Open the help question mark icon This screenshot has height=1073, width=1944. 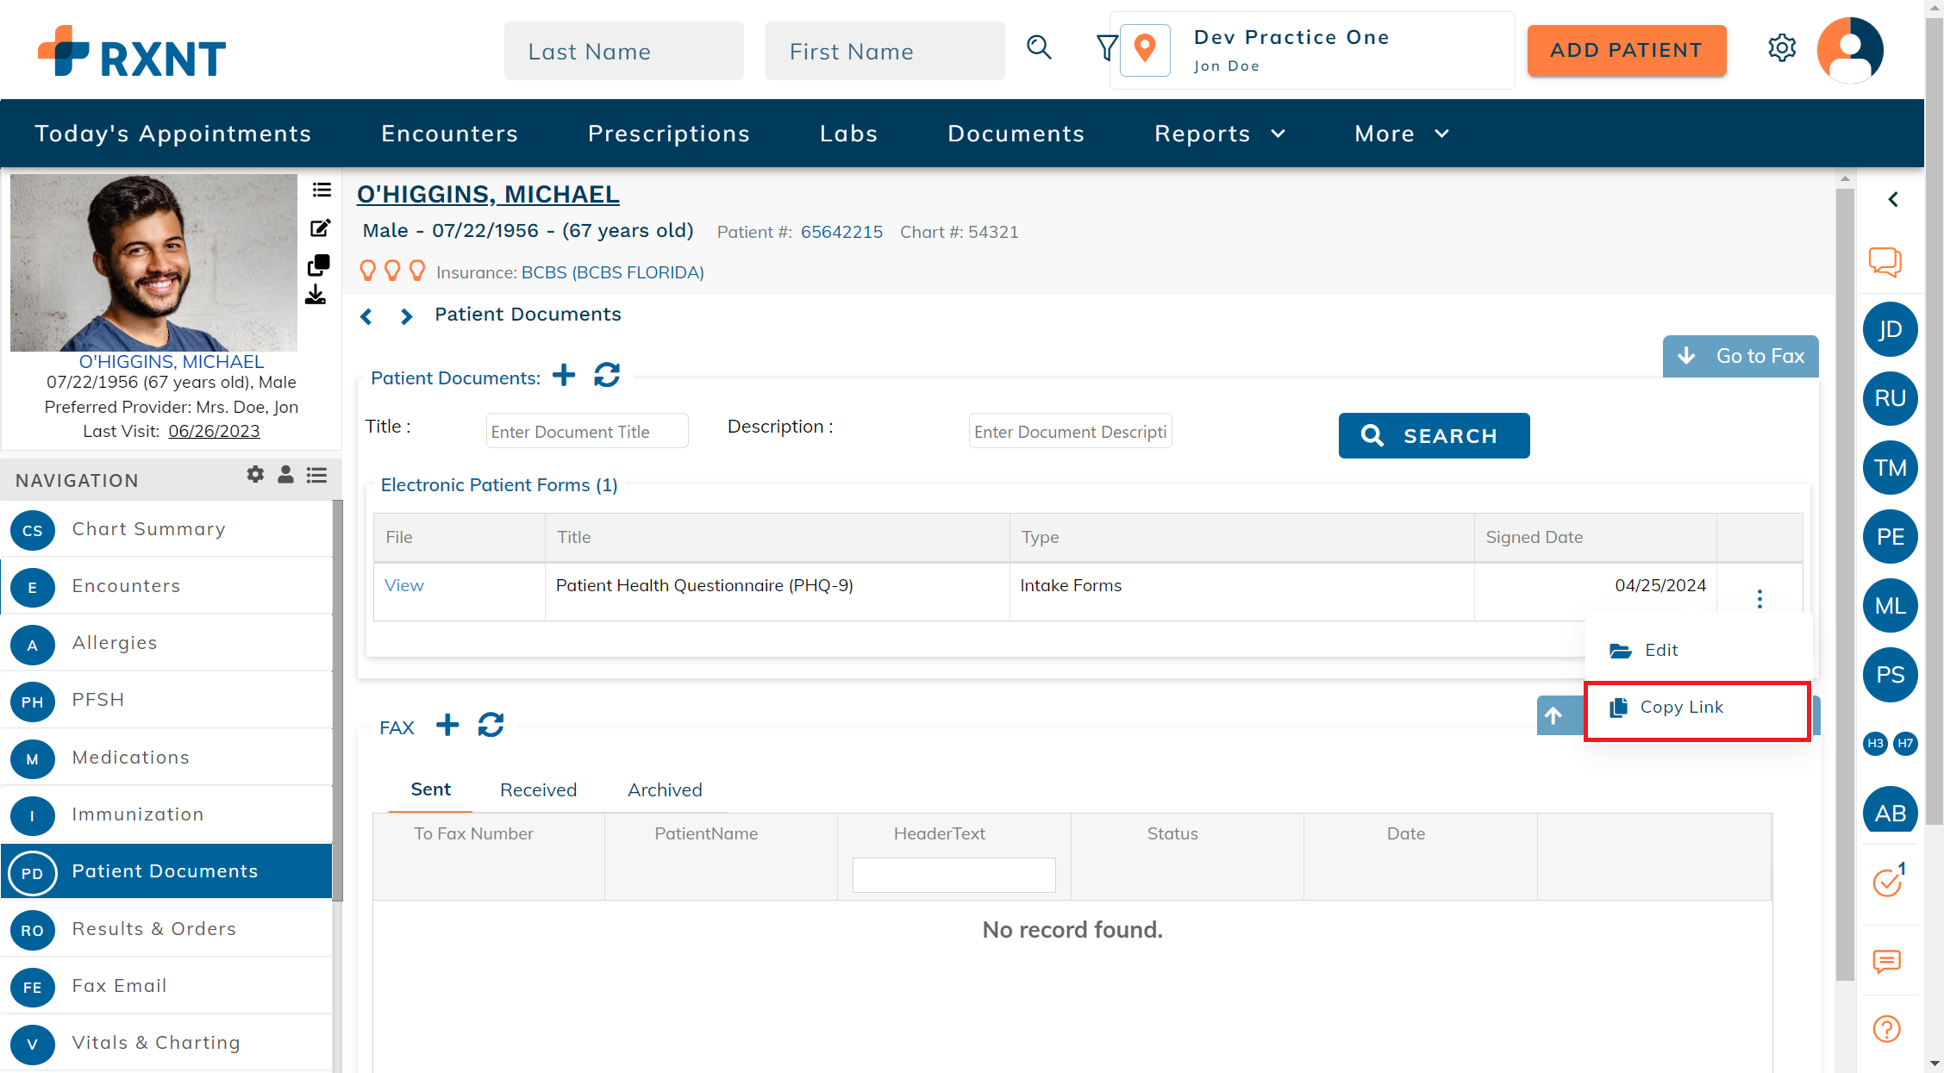(x=1887, y=1029)
